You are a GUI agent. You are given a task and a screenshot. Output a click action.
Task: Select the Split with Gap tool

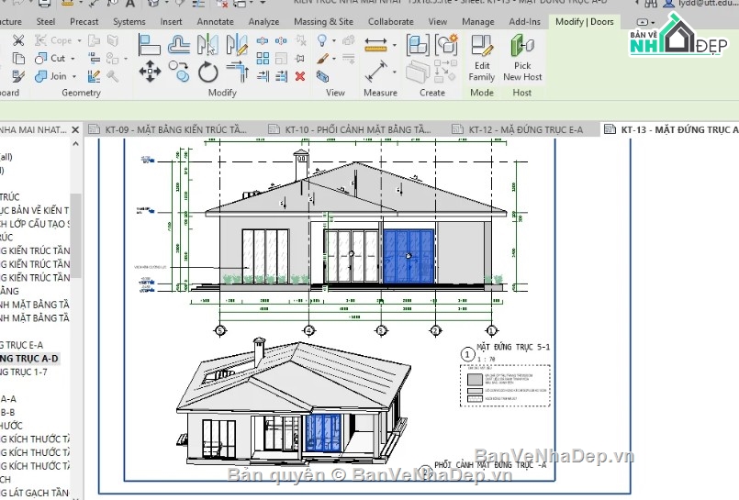coord(281,41)
